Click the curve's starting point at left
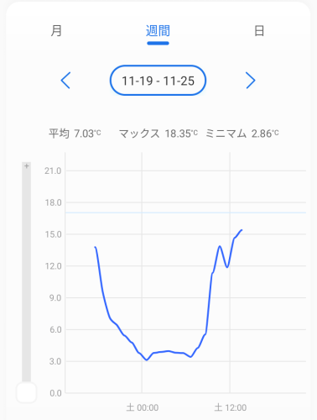Image resolution: width=317 pixels, height=420 pixels. pyautogui.click(x=95, y=247)
